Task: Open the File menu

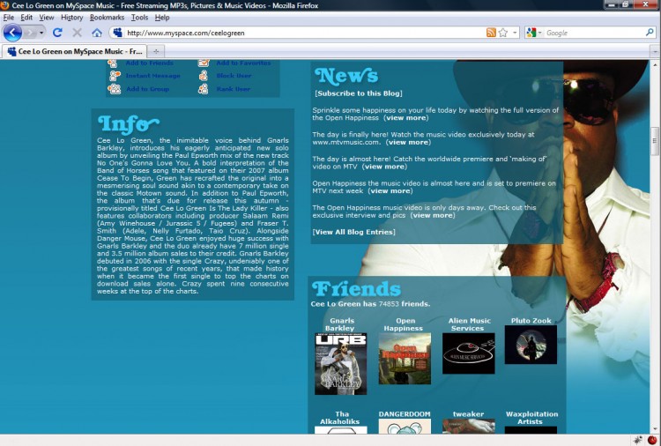Action: (9, 18)
